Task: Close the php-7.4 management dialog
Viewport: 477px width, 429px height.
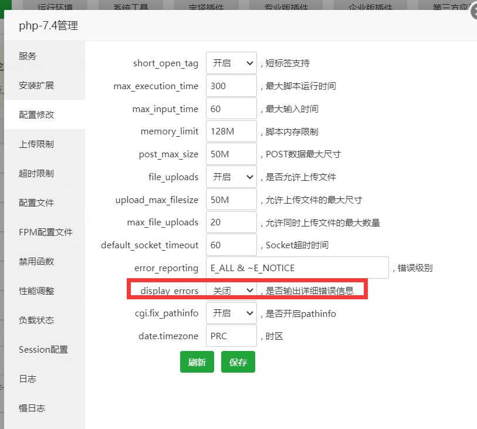Action: 473,12
